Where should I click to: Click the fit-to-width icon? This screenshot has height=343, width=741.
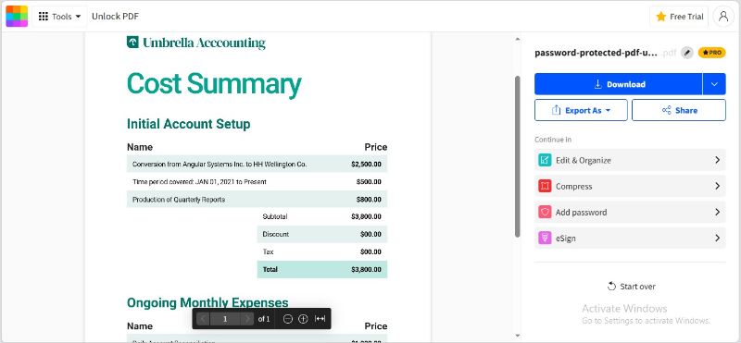pos(320,318)
